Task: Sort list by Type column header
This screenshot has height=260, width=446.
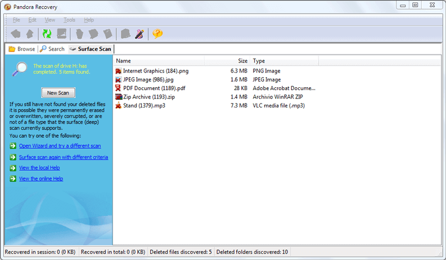Action: click(284, 61)
